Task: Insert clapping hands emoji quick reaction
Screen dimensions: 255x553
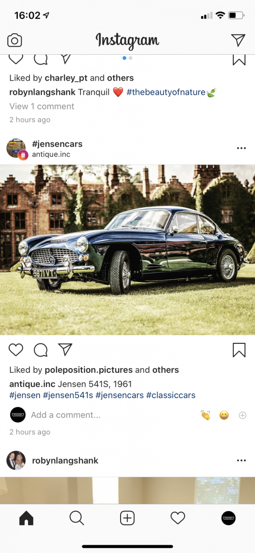Action: point(206,415)
